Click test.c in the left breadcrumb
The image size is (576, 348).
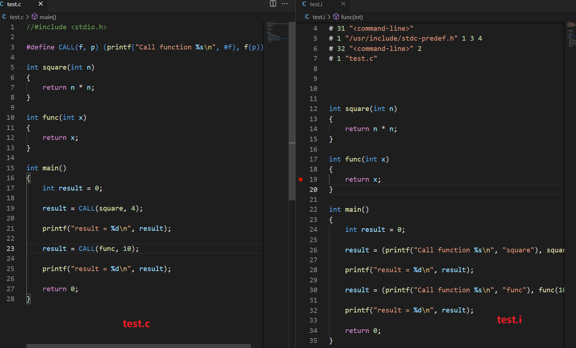(16, 17)
